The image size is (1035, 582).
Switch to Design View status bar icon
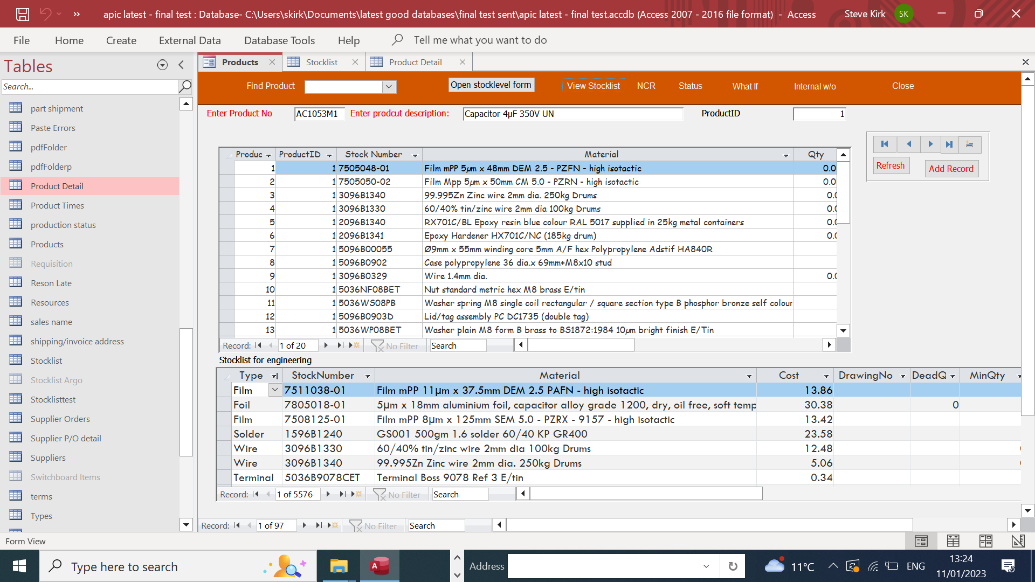[x=1018, y=541]
